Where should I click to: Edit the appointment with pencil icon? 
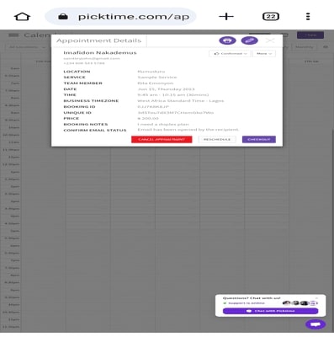(x=249, y=40)
